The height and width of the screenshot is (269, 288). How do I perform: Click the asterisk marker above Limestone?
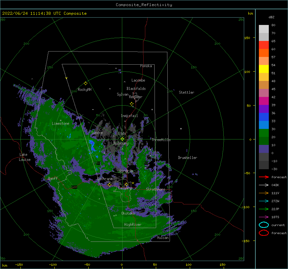60,121
